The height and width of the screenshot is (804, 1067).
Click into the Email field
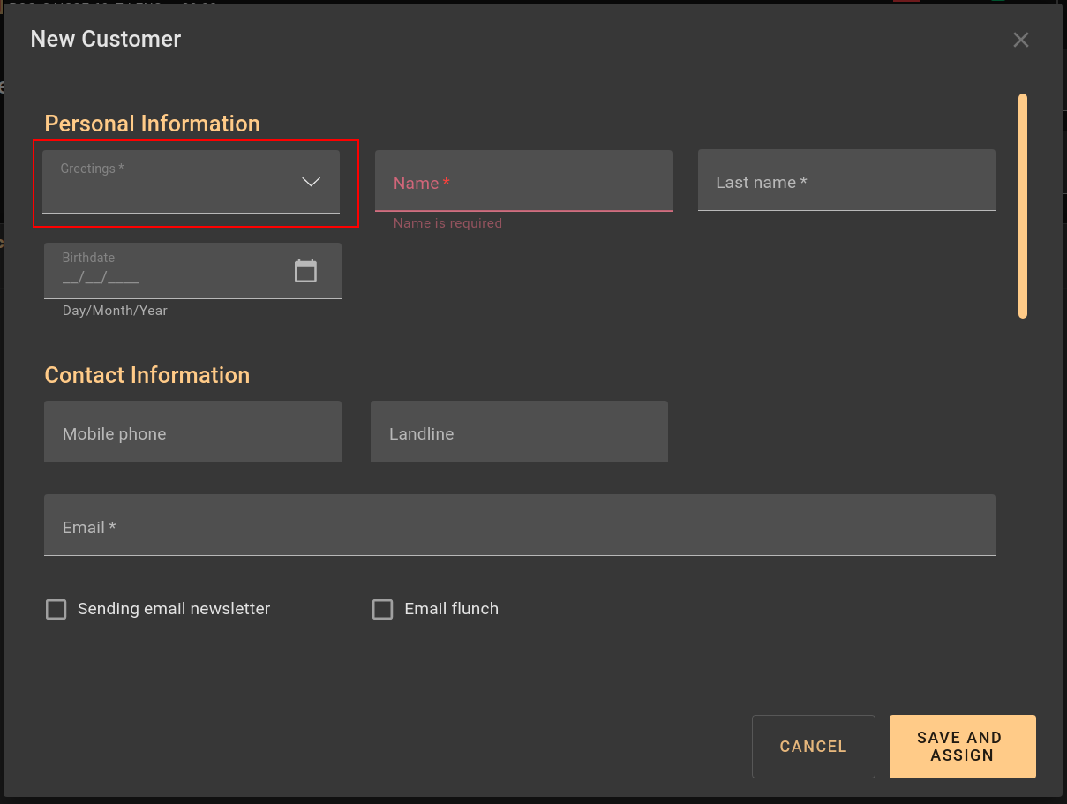tap(519, 526)
